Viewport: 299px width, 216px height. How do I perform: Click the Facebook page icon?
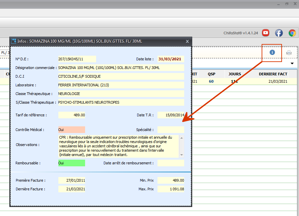point(279,33)
